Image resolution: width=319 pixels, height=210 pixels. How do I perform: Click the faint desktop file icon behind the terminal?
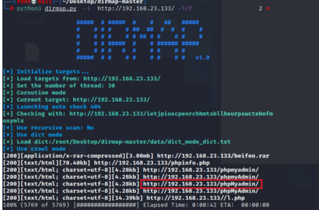pyautogui.click(x=32, y=52)
